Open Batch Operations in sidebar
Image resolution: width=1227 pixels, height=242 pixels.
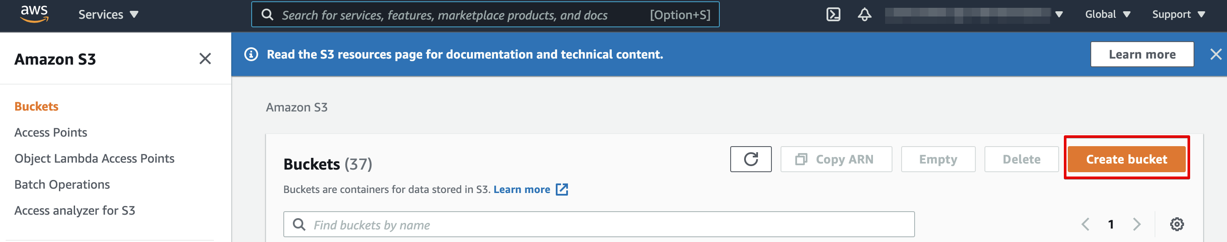pos(62,184)
